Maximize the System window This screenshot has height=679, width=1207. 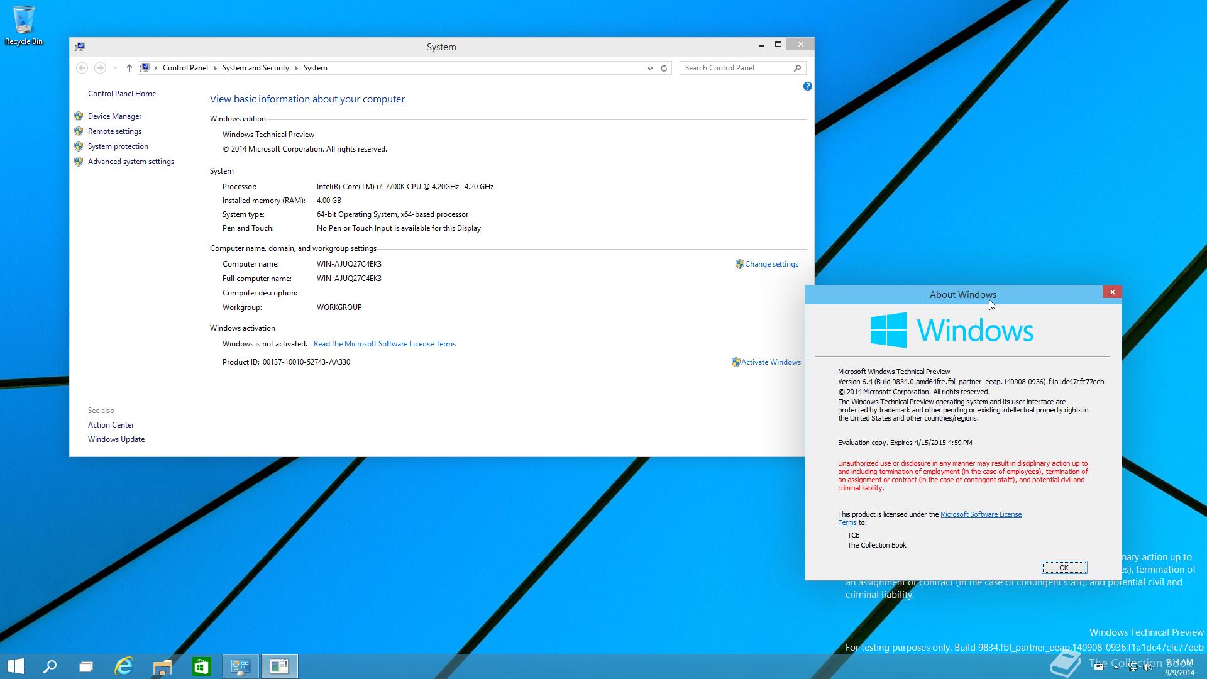(x=778, y=45)
